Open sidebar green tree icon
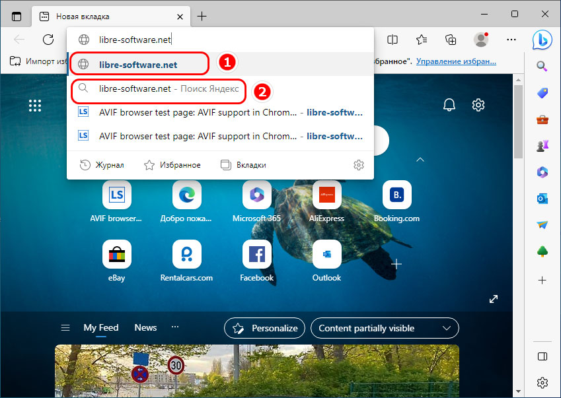 (x=542, y=251)
